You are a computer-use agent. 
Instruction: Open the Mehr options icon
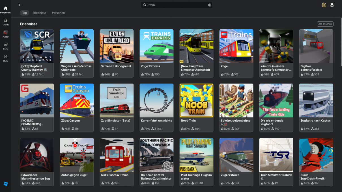coord(6,57)
